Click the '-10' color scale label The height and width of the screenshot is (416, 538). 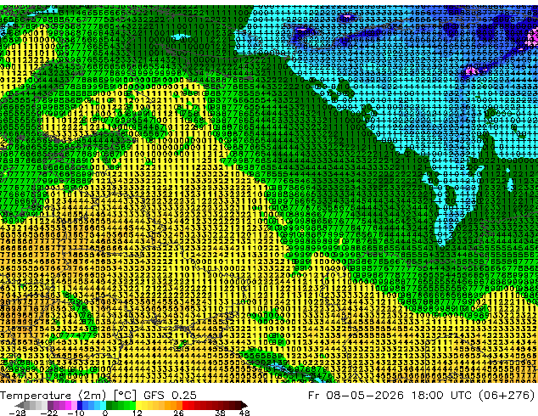click(76, 413)
